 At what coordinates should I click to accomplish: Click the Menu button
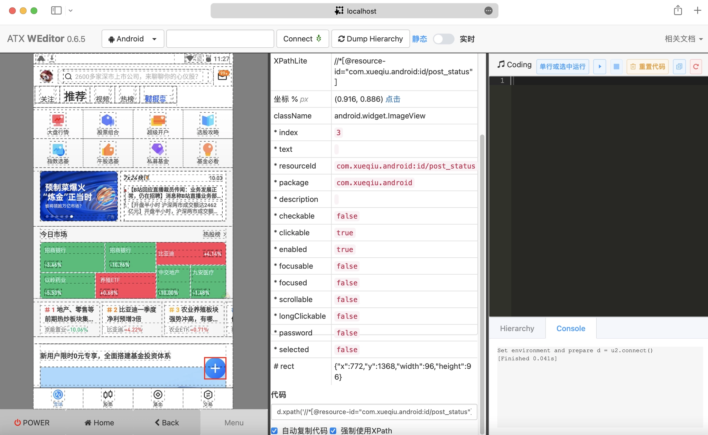pyautogui.click(x=234, y=423)
